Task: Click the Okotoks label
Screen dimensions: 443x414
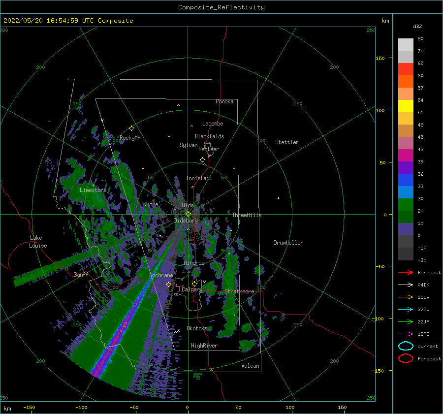Action: pos(197,328)
